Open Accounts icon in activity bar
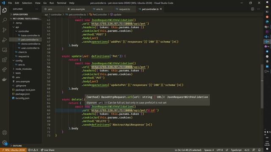The image size is (271, 152). (x=5, y=133)
